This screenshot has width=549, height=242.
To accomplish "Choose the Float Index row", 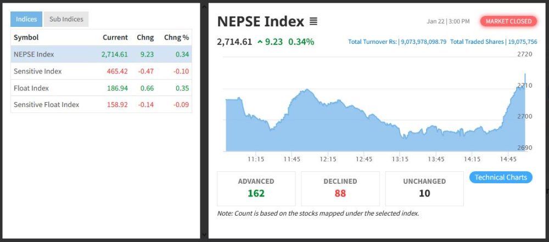I will click(101, 88).
